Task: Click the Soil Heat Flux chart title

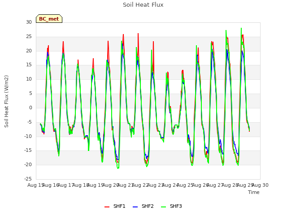Action: (x=143, y=5)
